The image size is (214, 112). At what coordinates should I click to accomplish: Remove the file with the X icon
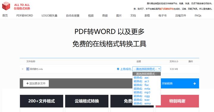coord(23,69)
